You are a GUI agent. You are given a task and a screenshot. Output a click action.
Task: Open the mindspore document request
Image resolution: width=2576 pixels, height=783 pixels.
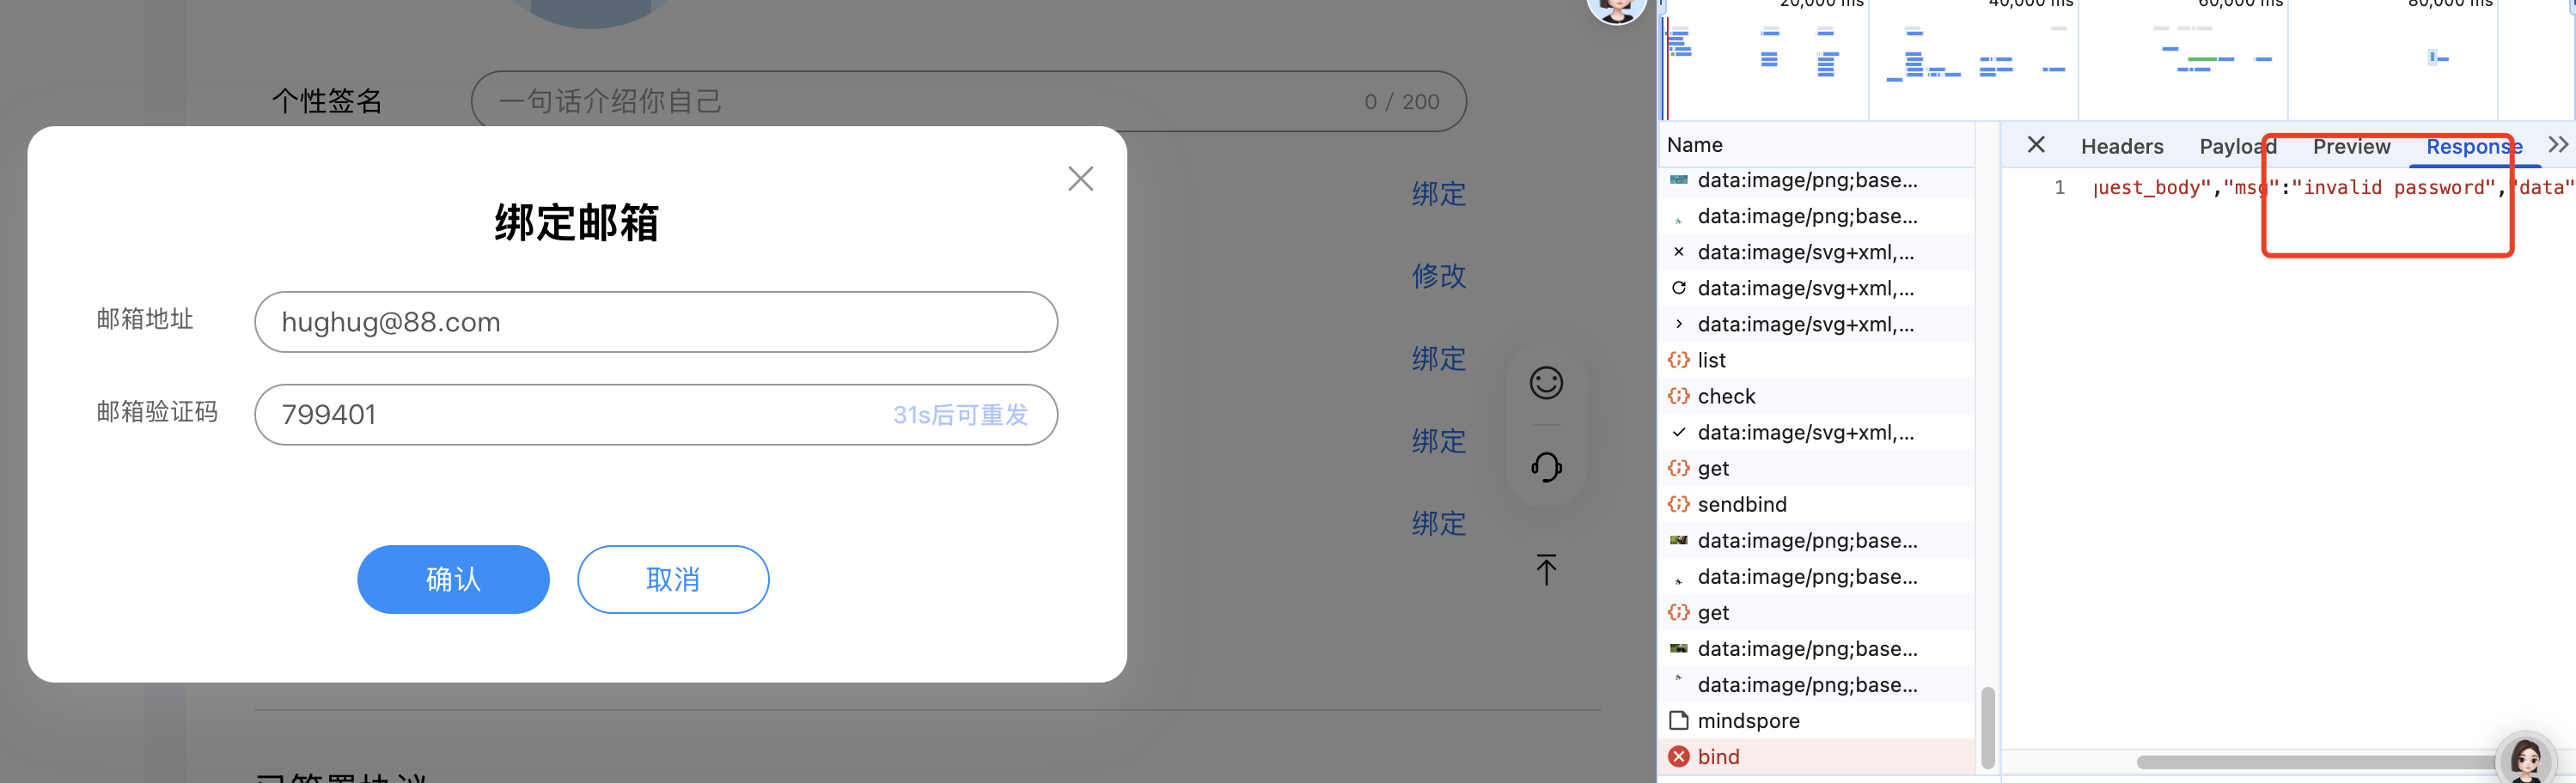[1748, 721]
